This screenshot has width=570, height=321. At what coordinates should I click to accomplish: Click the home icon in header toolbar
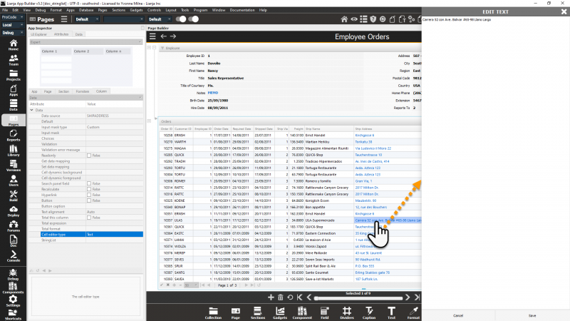[344, 19]
